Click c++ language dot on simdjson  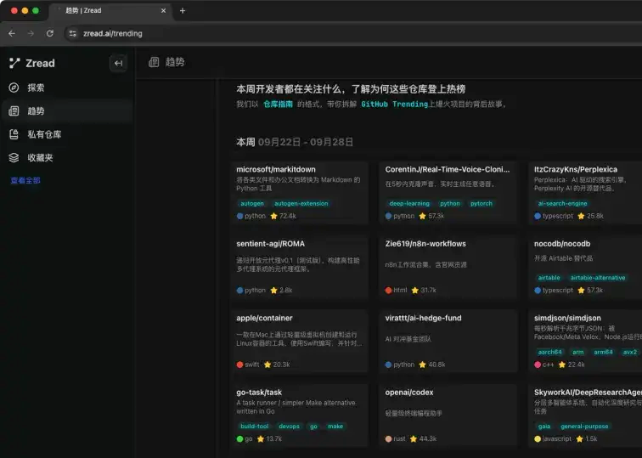pos(538,365)
